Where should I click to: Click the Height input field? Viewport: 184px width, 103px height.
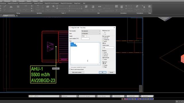pyautogui.click(x=84, y=36)
